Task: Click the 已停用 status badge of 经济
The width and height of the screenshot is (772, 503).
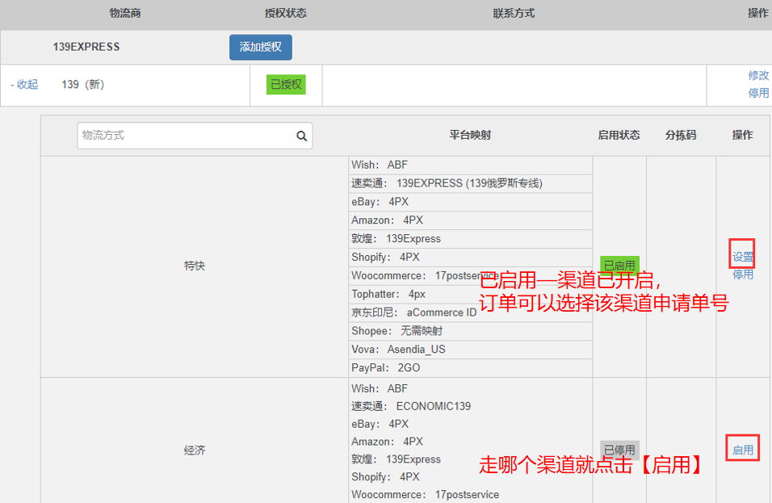Action: coord(619,450)
